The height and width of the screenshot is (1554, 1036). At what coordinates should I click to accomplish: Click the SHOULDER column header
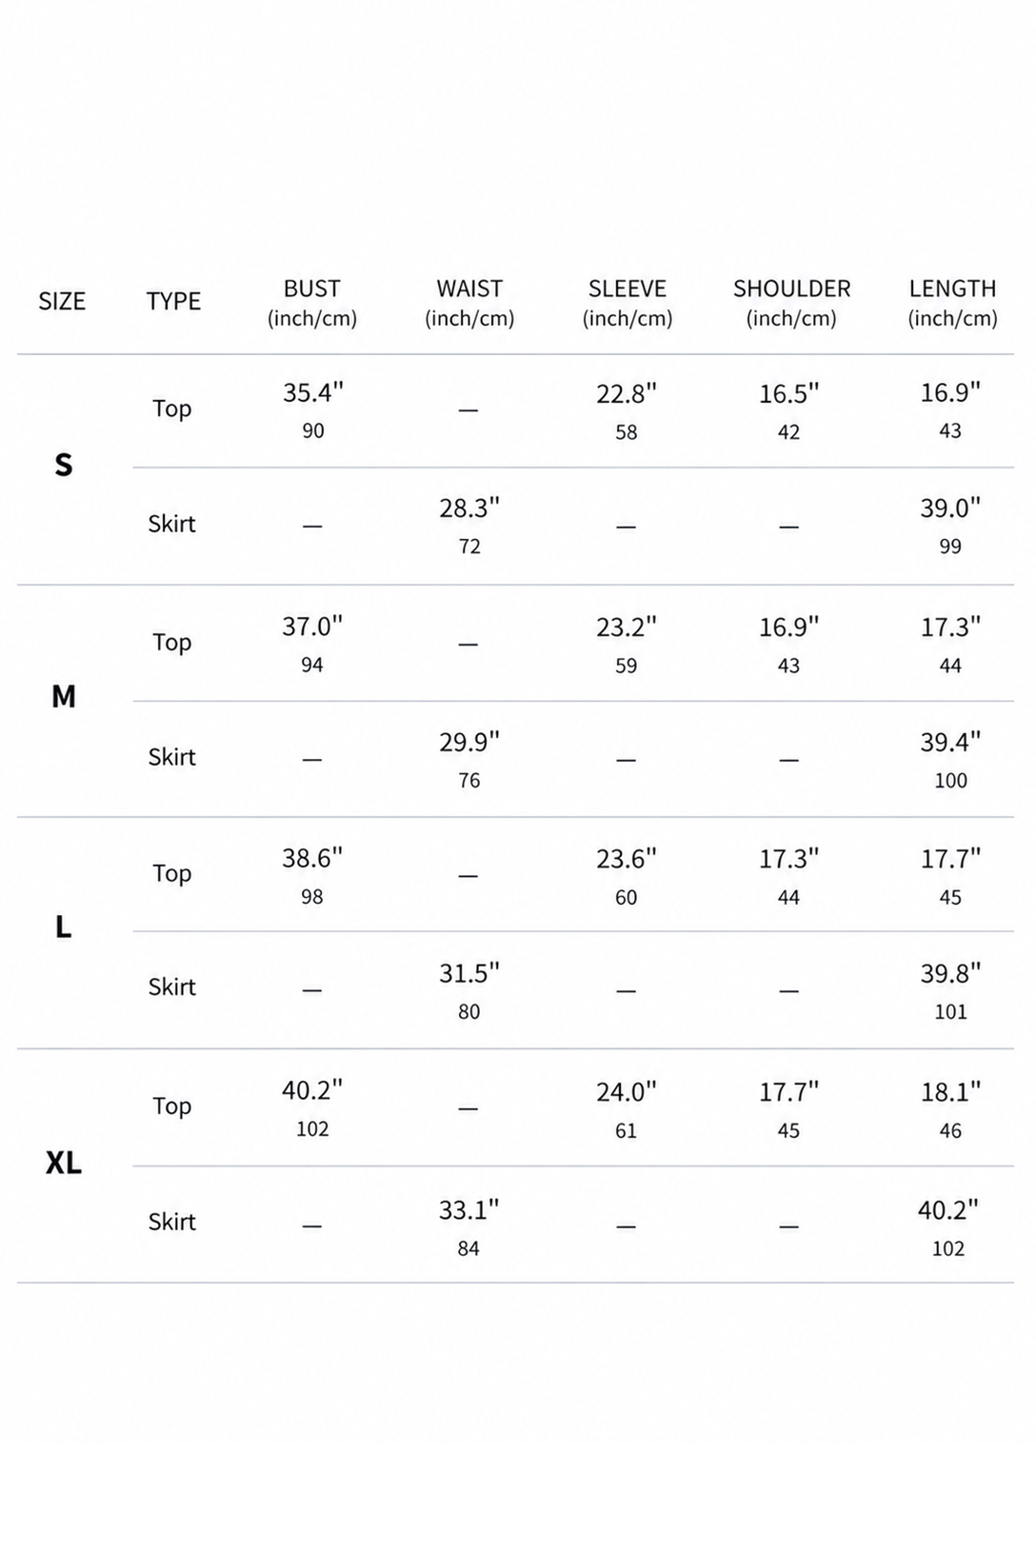coord(791,303)
